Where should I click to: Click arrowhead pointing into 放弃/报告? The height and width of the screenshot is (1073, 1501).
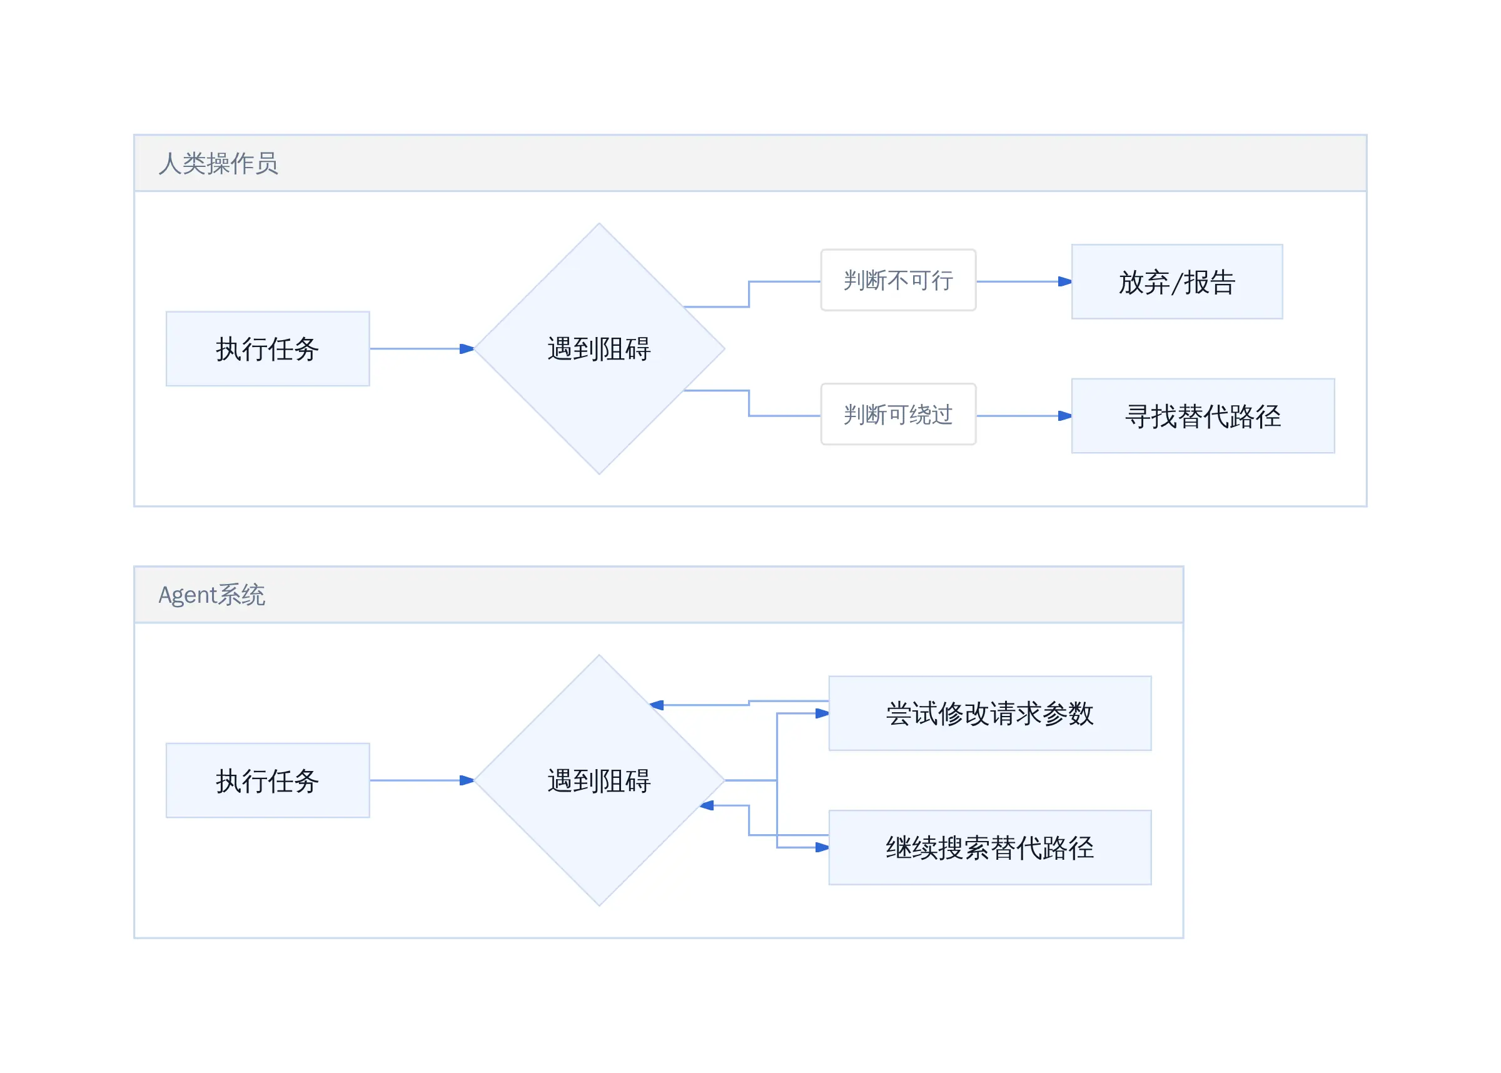coord(1065,281)
